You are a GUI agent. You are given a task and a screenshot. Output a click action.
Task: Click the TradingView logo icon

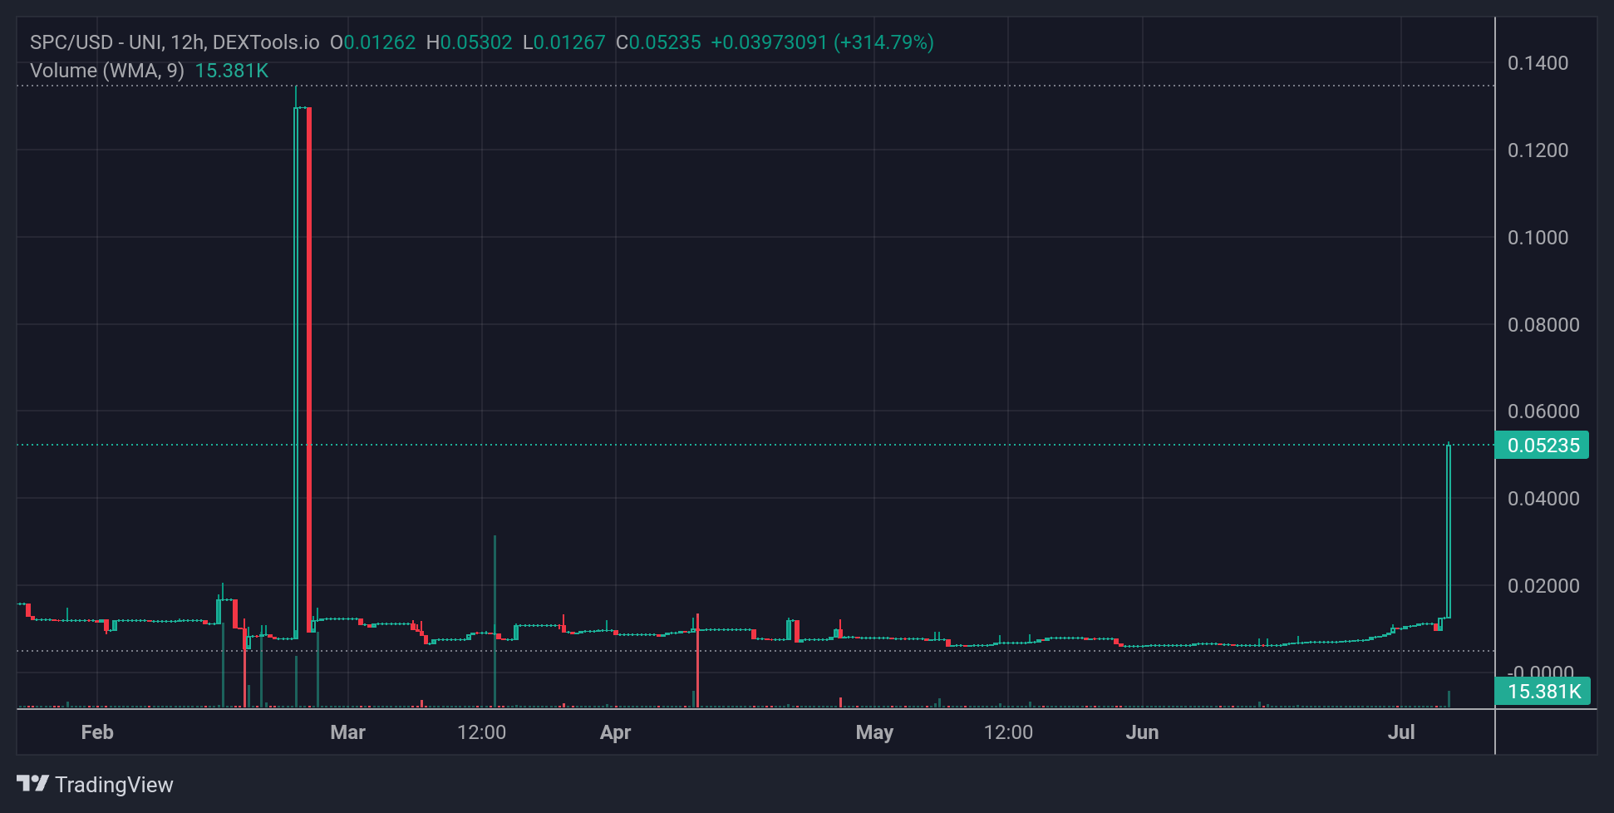(33, 784)
